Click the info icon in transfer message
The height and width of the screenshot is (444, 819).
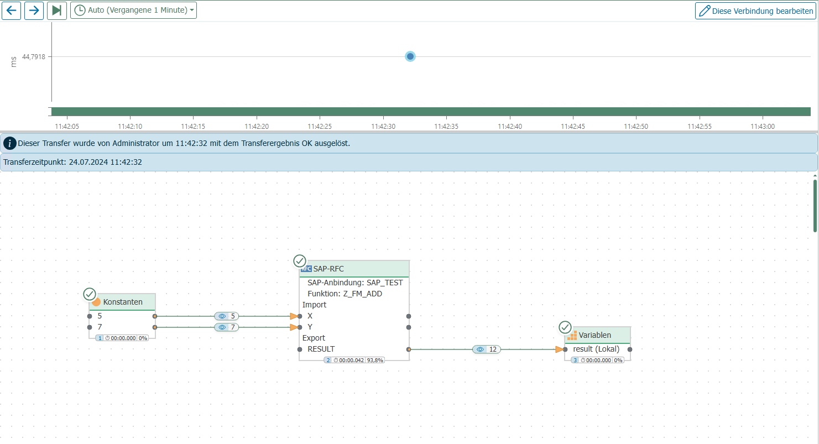coord(9,144)
